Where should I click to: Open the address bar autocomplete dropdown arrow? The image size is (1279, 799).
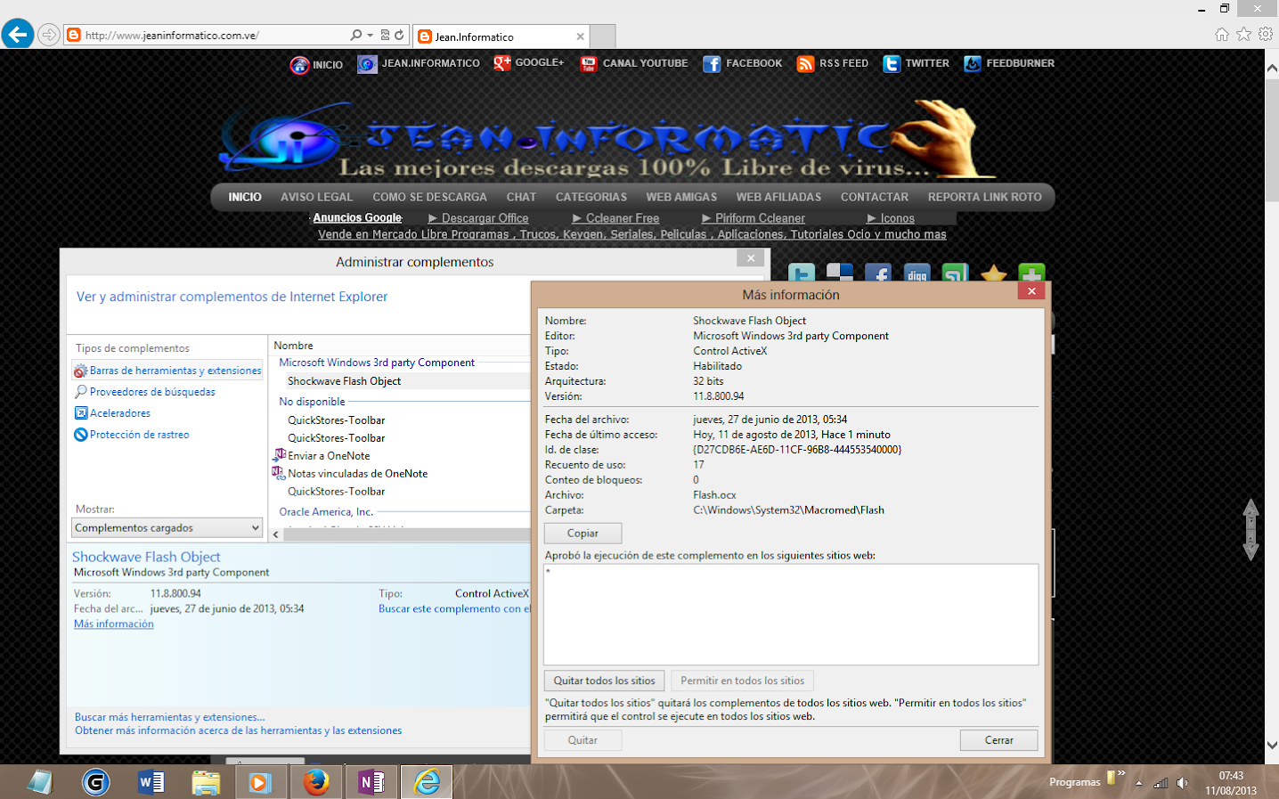tap(371, 36)
